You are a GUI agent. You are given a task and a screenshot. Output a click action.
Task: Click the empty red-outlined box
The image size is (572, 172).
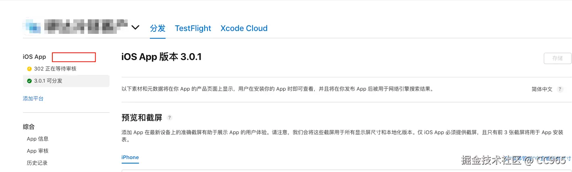[74, 57]
